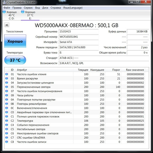Select the CRC-ошибки UltraDMA row text
153x153 pixels.
[x=31, y=138]
